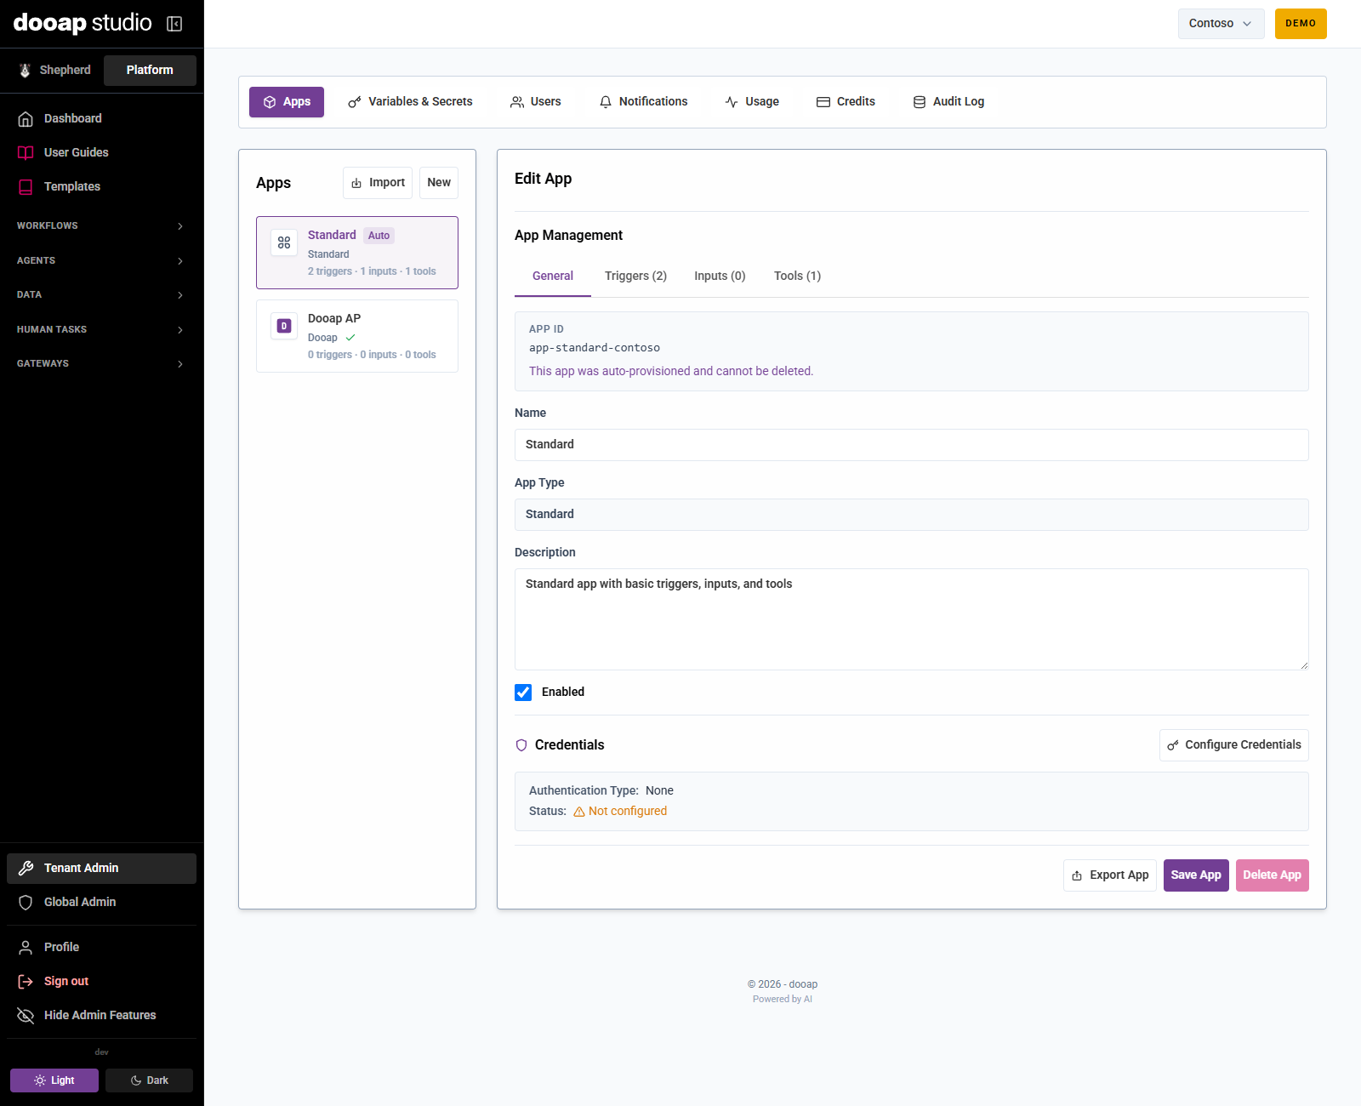Click the Description text area
Viewport: 1361px width, 1106px height.
(x=911, y=619)
